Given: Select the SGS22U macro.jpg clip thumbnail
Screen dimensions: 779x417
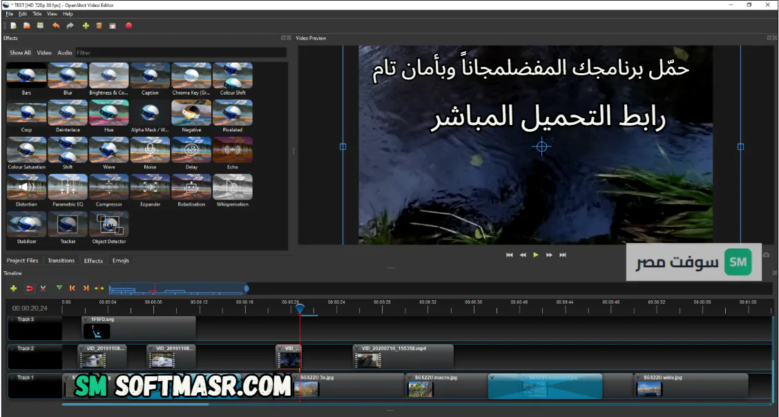Looking at the screenshot, I should click(421, 389).
